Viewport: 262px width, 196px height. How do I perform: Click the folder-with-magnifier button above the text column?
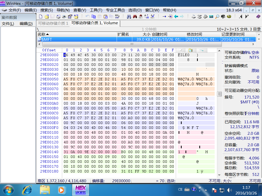point(190,50)
